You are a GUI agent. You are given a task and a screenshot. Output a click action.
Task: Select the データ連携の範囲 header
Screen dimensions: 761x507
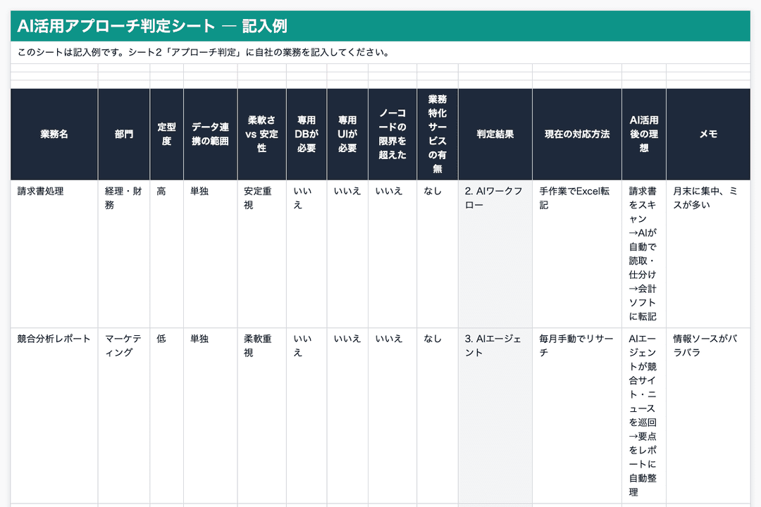pos(209,134)
